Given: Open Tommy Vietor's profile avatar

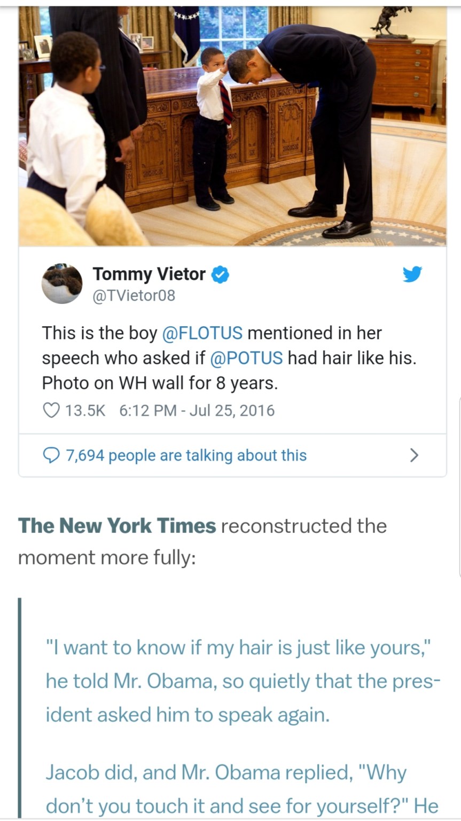Looking at the screenshot, I should pyautogui.click(x=62, y=283).
